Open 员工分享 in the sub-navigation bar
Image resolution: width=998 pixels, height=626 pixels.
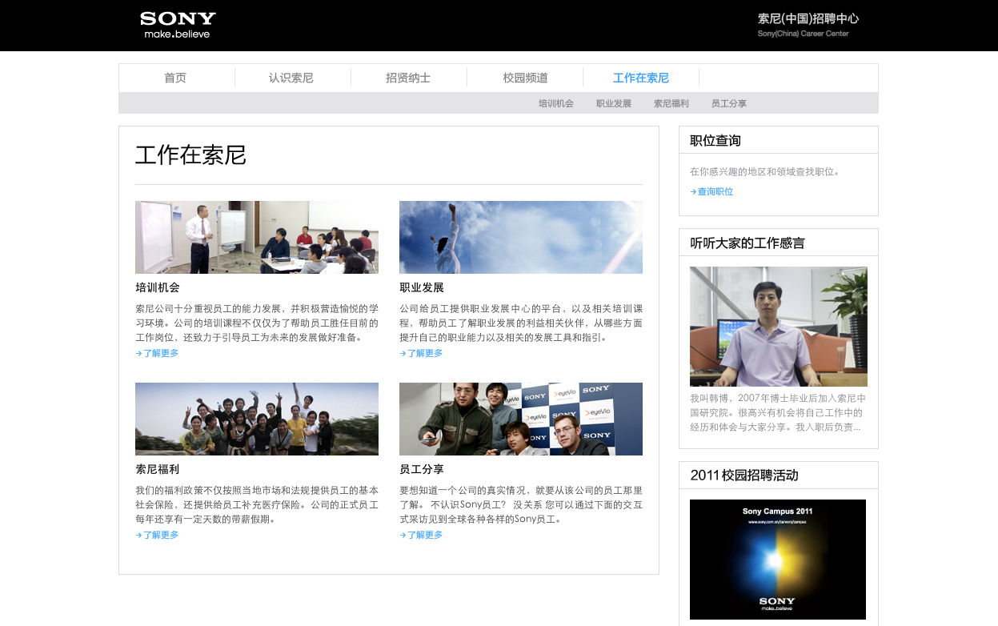pos(728,103)
